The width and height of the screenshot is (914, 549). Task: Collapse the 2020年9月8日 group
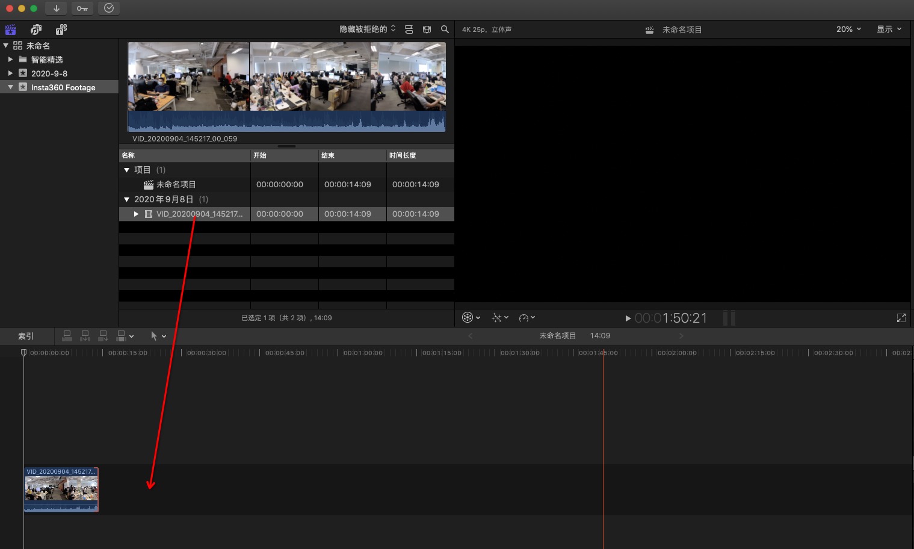click(x=126, y=199)
